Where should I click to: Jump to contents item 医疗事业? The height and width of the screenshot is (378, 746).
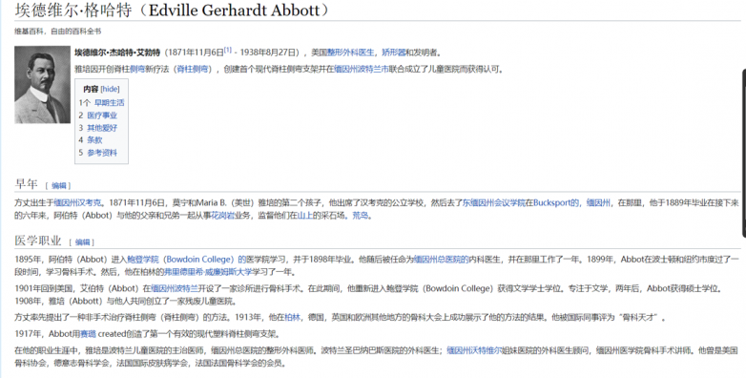pyautogui.click(x=102, y=115)
